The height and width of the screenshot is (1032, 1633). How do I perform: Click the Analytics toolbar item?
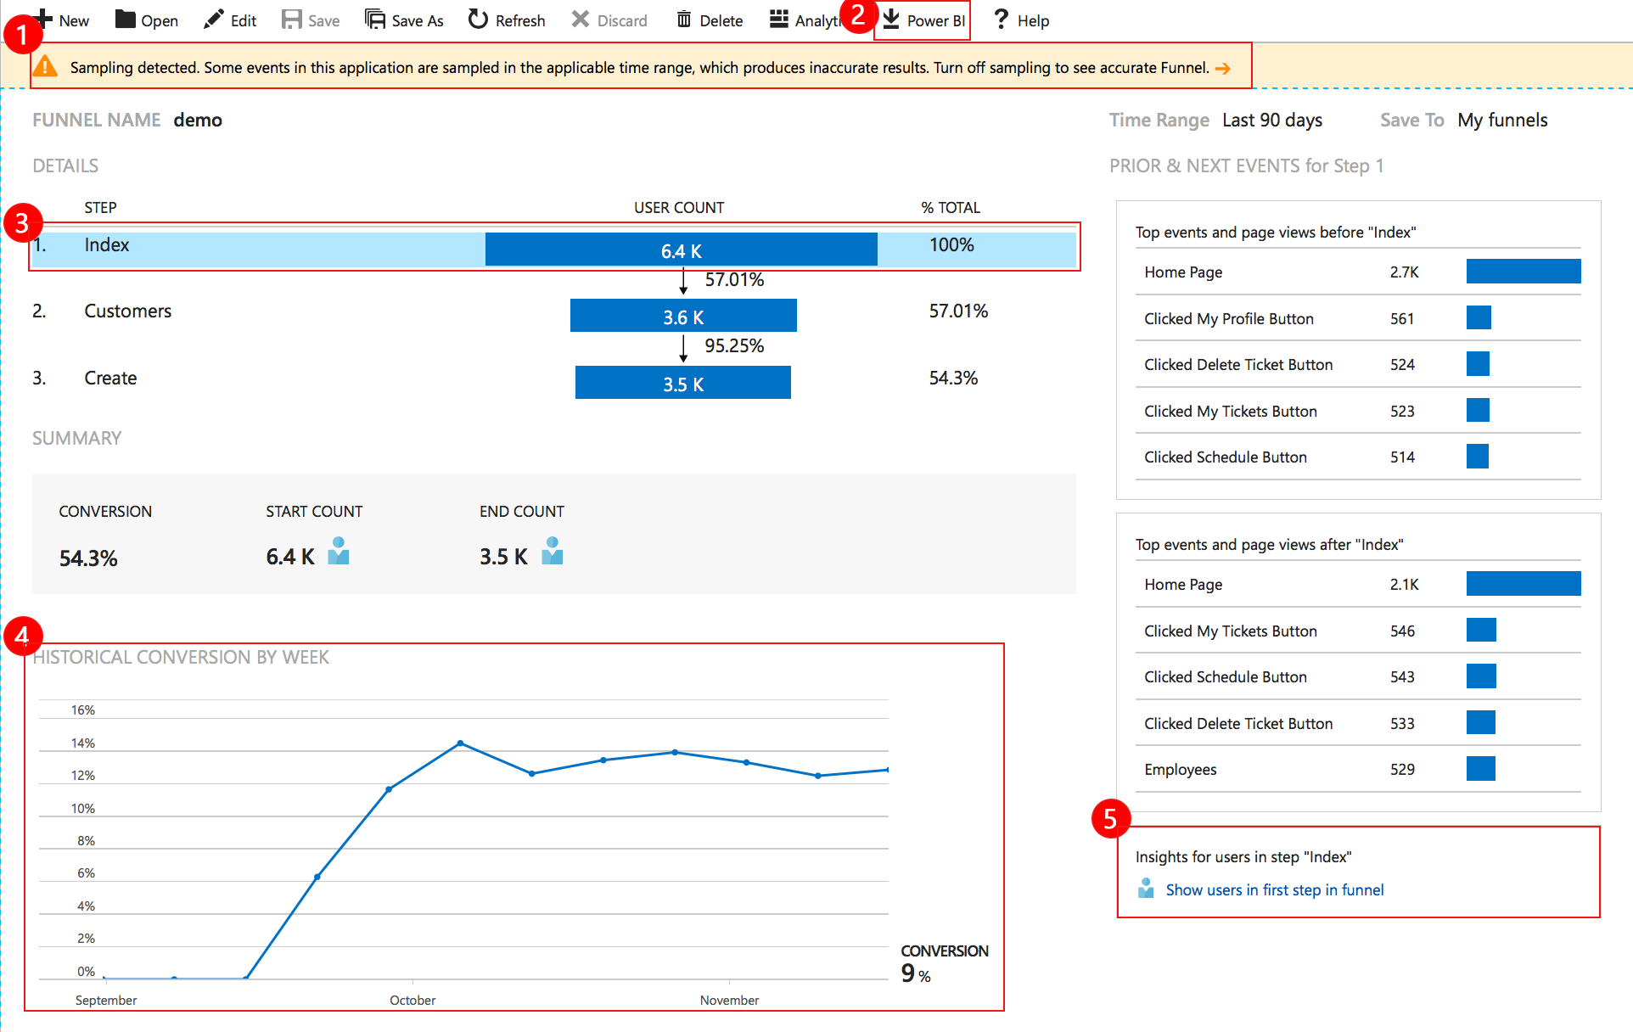point(806,20)
